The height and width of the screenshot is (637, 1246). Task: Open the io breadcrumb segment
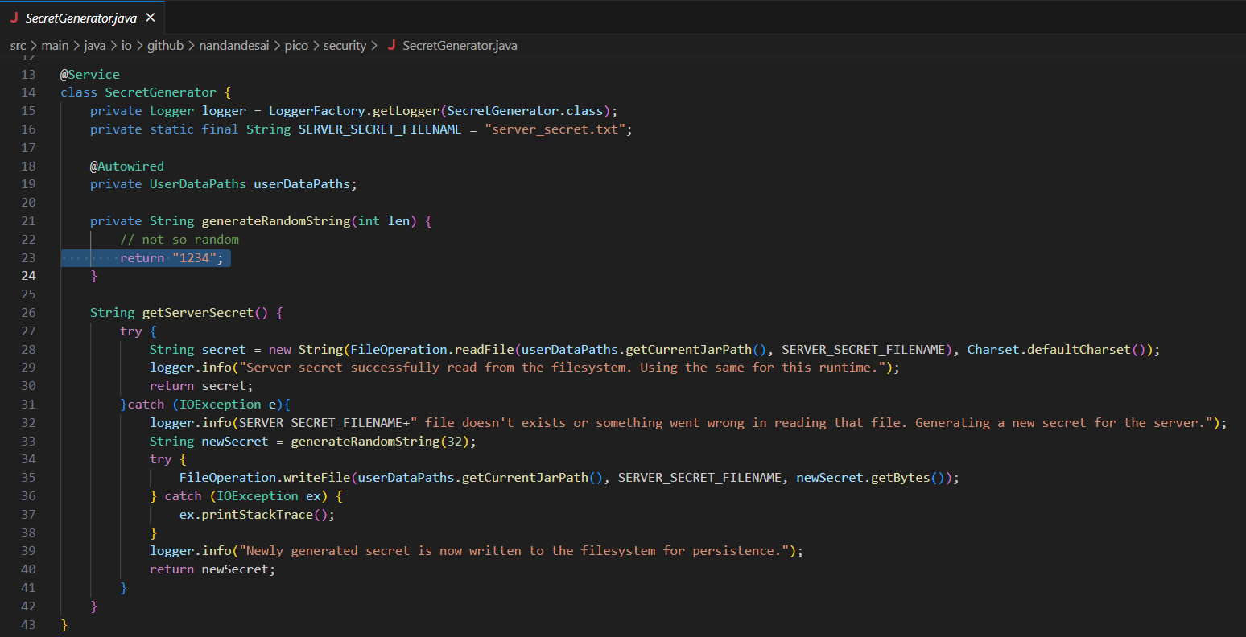pos(126,46)
